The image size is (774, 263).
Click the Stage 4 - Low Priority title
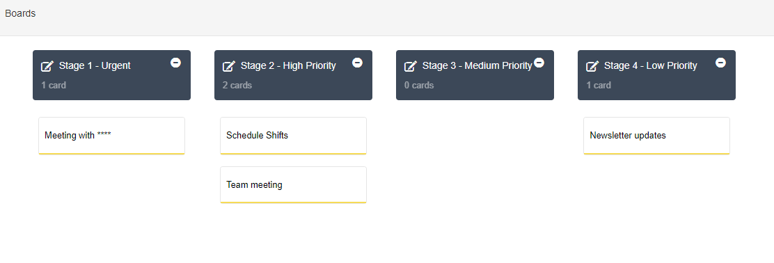(x=651, y=65)
